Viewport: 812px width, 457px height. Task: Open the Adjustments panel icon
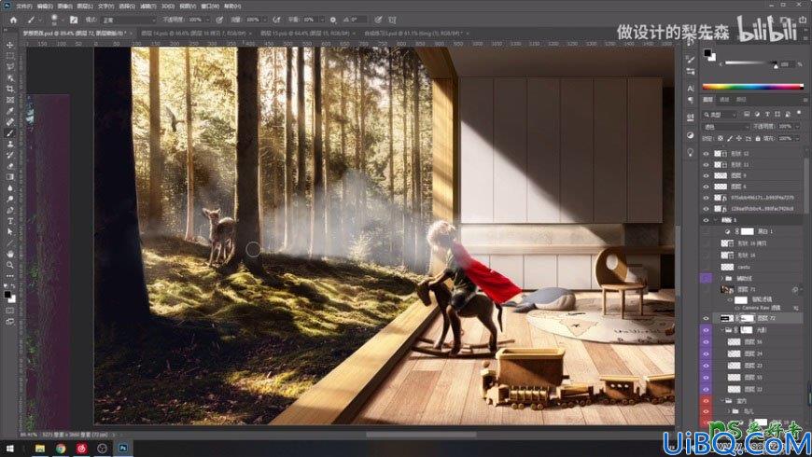[x=691, y=135]
